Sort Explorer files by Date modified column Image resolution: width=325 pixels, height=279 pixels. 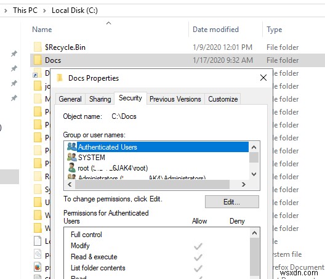215,30
